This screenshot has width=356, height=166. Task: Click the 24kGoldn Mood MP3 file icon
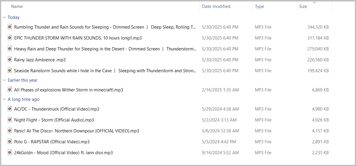[x=10, y=153]
